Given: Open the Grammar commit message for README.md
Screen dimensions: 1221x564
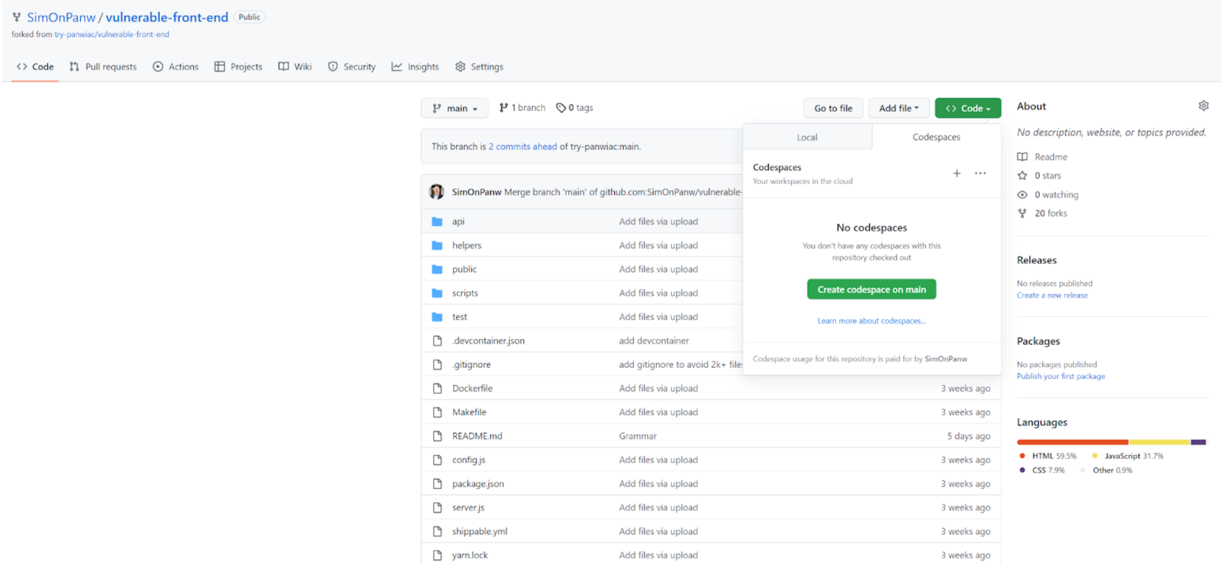Looking at the screenshot, I should click(637, 436).
